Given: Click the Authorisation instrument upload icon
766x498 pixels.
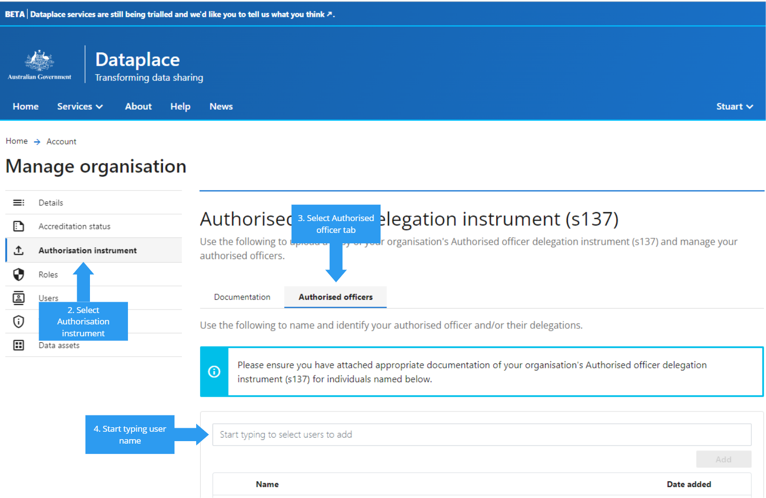Looking at the screenshot, I should [19, 250].
